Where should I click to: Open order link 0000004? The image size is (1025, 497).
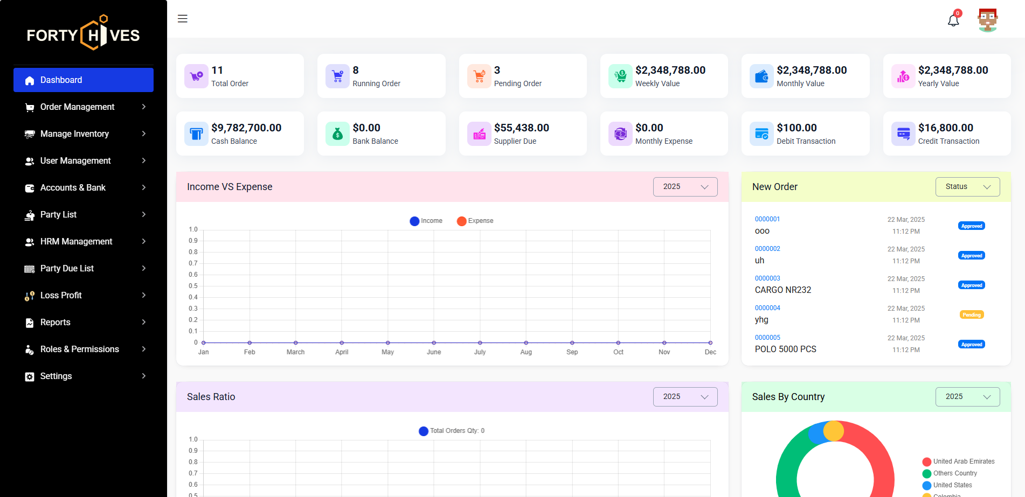767,308
